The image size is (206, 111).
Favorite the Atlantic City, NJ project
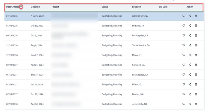pos(184,16)
